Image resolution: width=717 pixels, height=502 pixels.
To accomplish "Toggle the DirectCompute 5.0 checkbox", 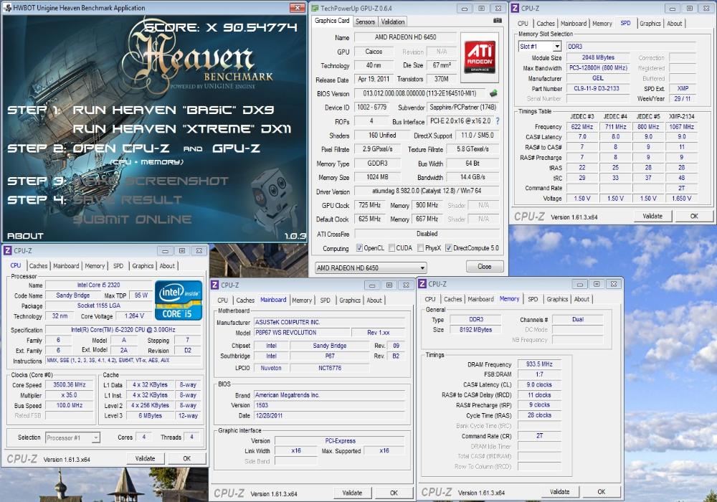I will click(x=449, y=248).
